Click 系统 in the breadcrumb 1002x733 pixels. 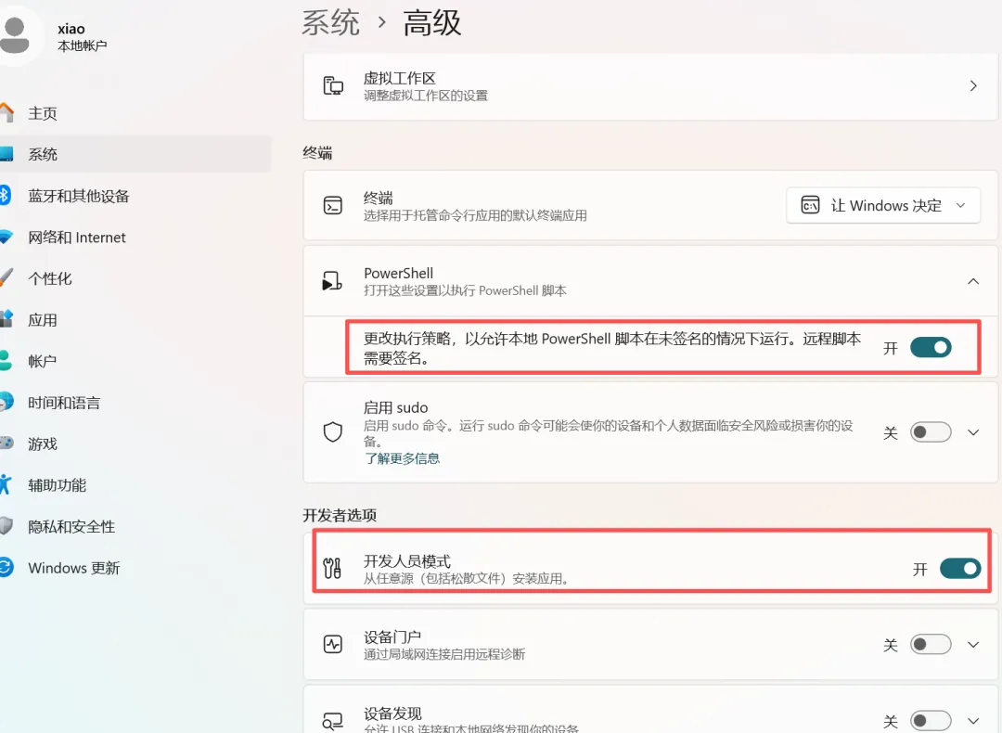tap(330, 23)
